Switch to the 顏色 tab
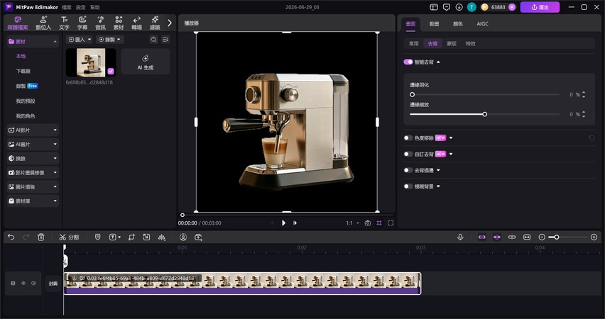 [x=457, y=24]
